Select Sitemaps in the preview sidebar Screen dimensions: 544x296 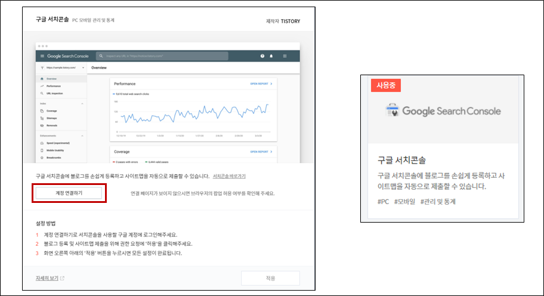[51, 118]
